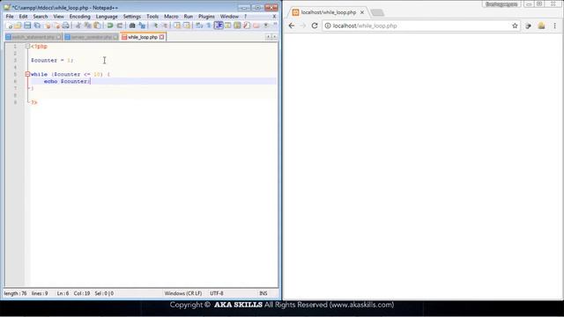
Task: Open the Settings menu
Action: (x=132, y=17)
